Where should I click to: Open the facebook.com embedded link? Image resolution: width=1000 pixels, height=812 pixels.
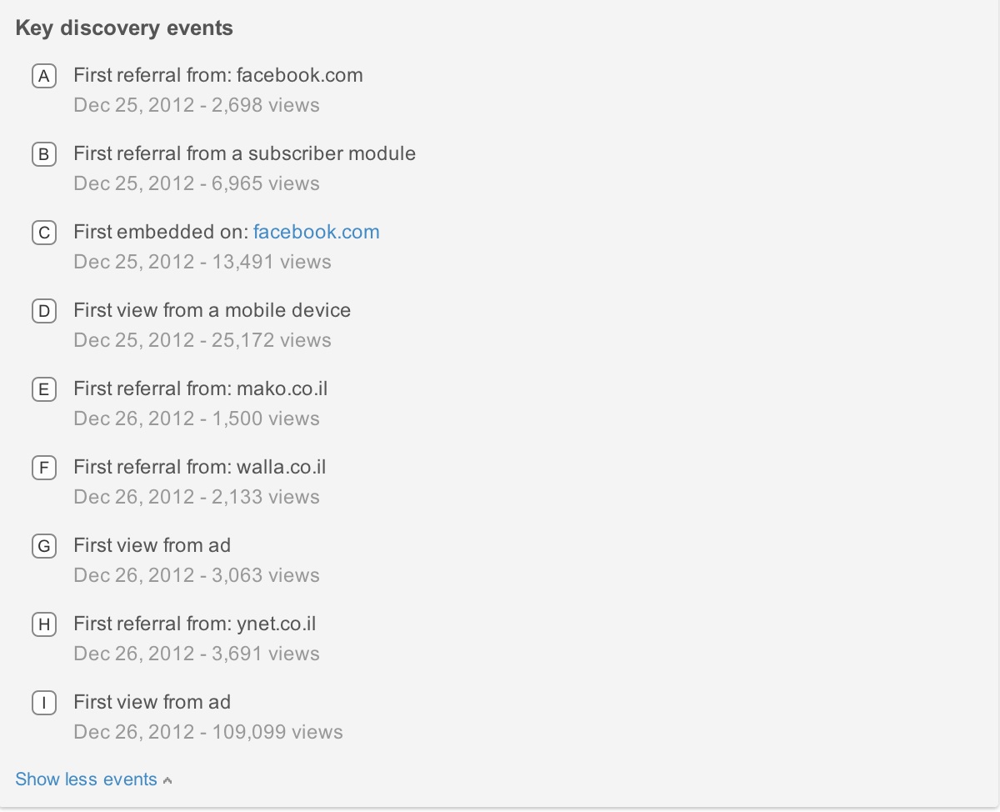316,232
